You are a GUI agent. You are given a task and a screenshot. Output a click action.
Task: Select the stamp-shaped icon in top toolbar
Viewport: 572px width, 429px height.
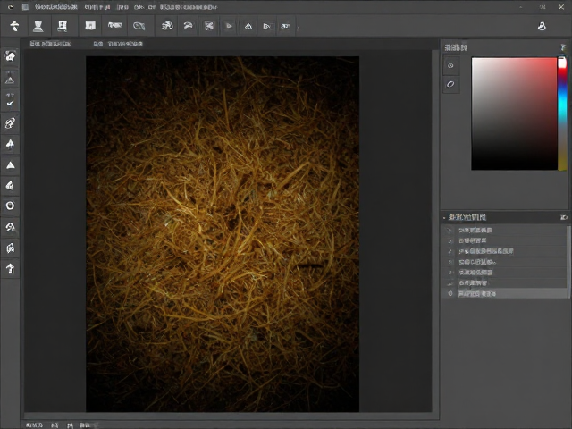pyautogui.click(x=38, y=26)
